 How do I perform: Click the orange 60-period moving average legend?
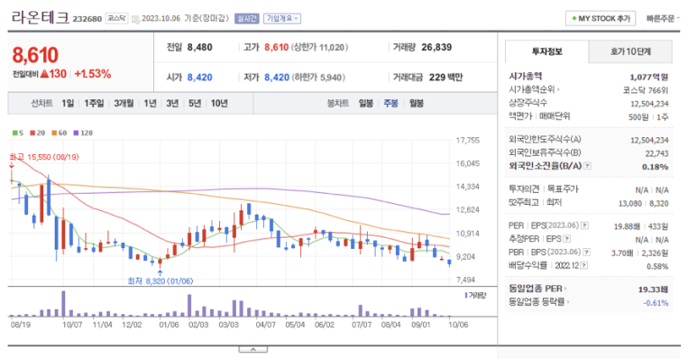pyautogui.click(x=60, y=133)
